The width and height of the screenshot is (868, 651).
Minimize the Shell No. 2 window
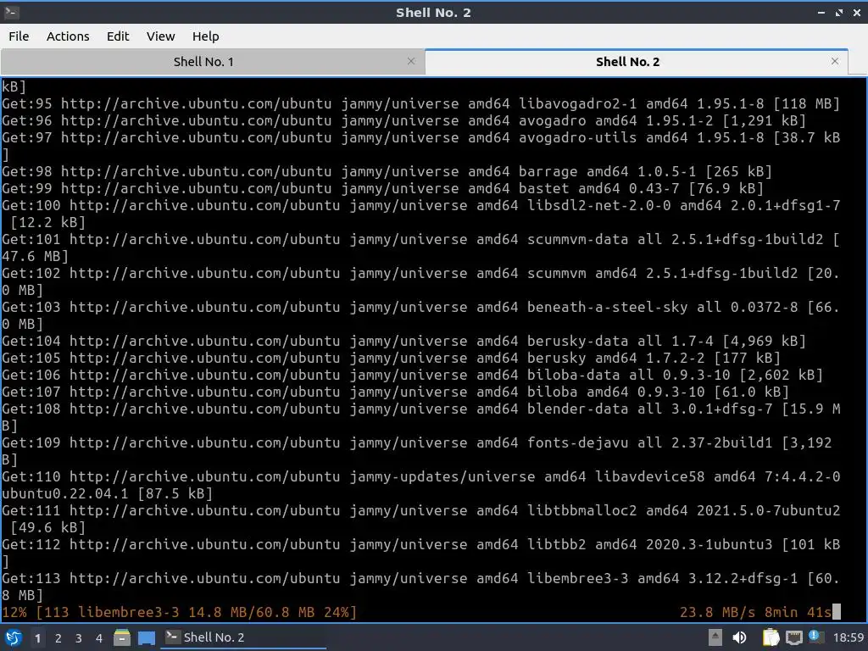click(821, 12)
